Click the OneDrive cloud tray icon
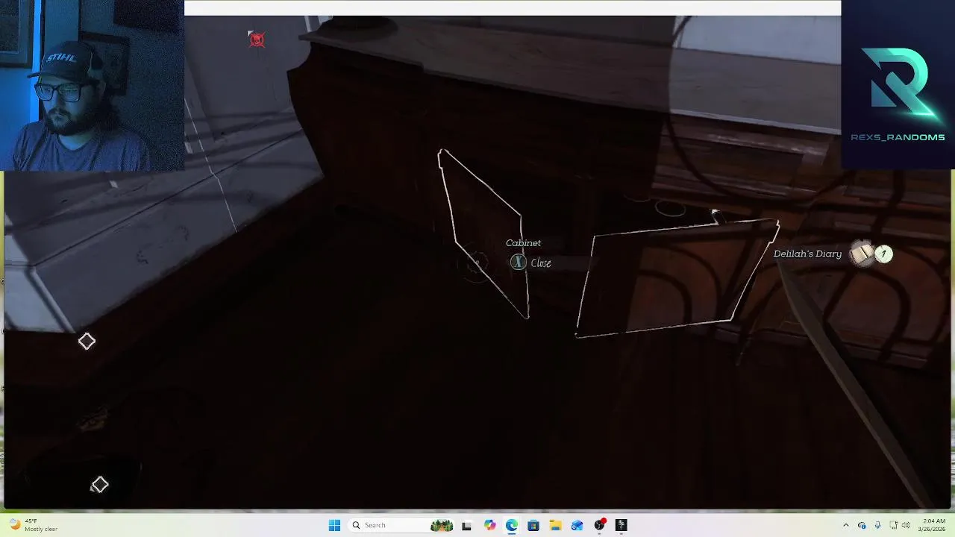Screen dimensions: 955x537 coord(862,525)
